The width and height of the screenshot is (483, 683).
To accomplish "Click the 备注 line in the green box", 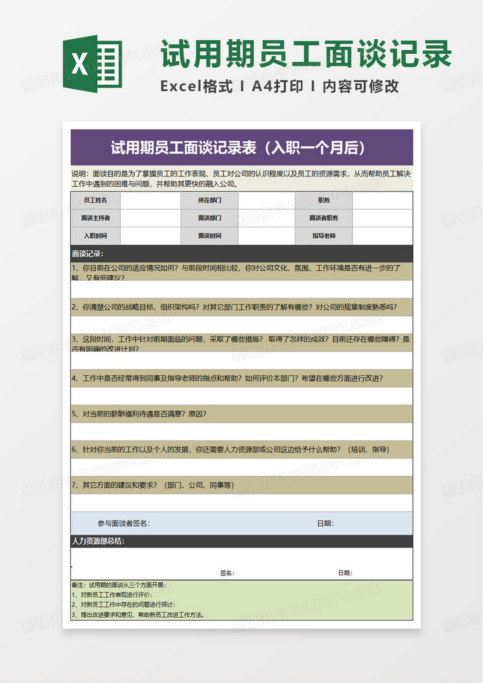I will click(x=118, y=586).
